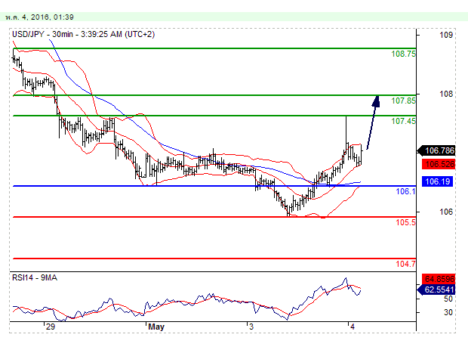
Task: Click the '3' date marker on time axis
Action: point(251,327)
